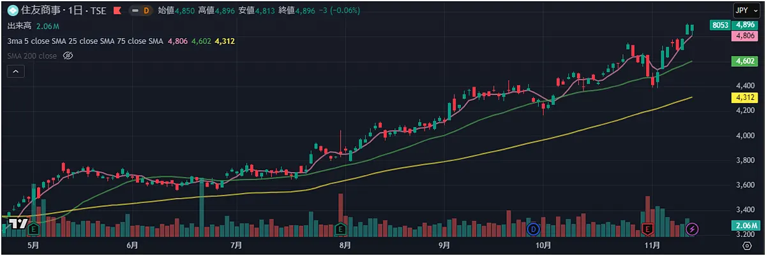Show the hidden SMA 200 indicator
This screenshot has width=766, height=256.
pos(68,56)
